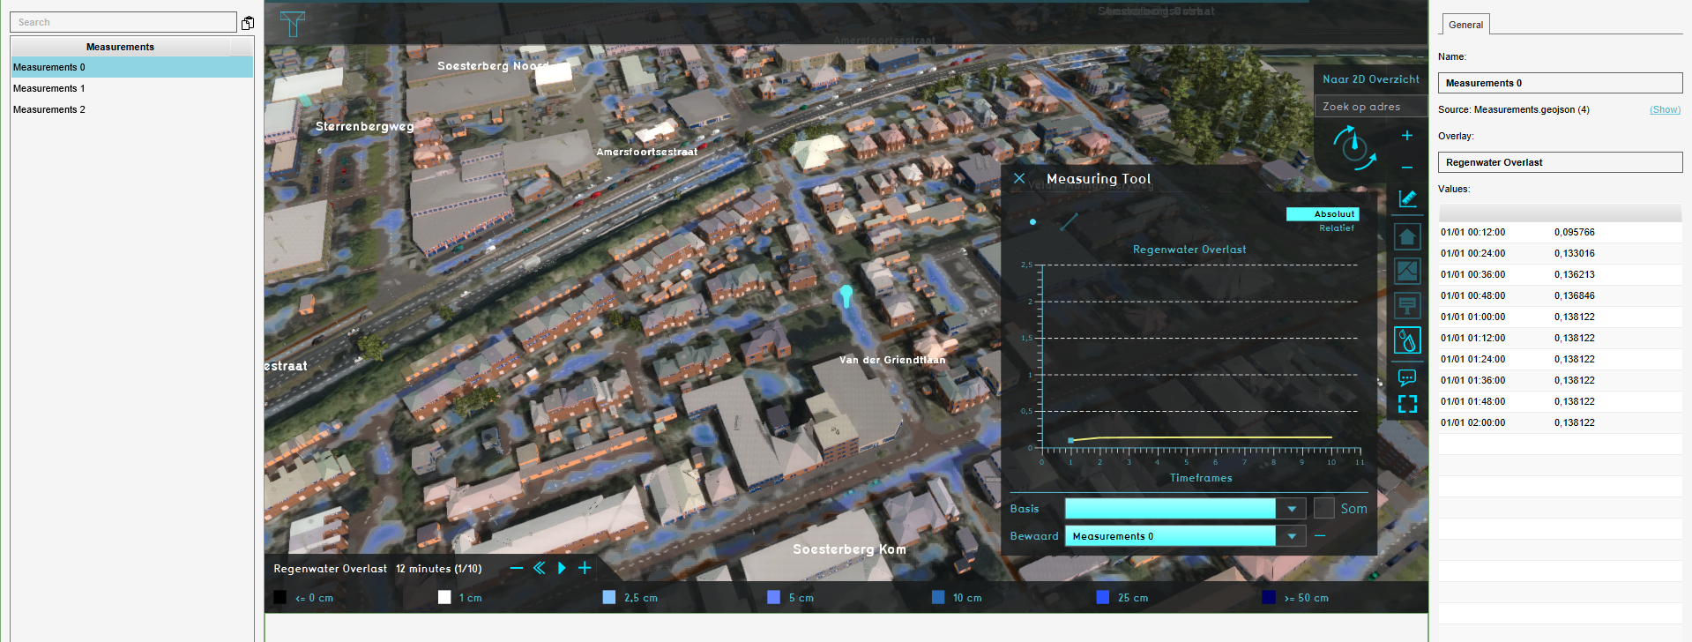
Task: Click the compass rotation control
Action: tap(1353, 147)
